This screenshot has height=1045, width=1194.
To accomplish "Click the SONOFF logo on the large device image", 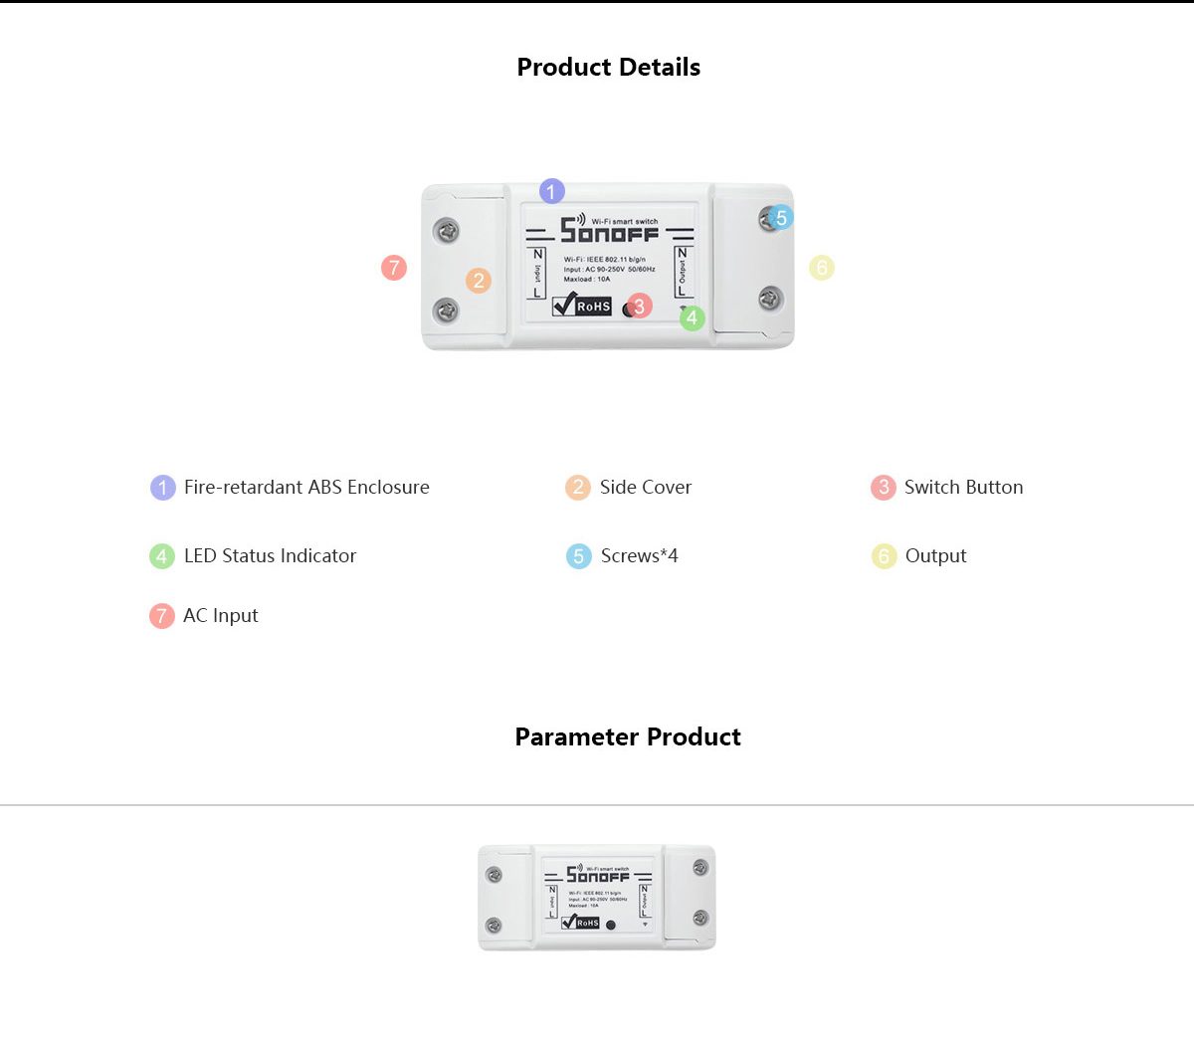I will (x=610, y=230).
